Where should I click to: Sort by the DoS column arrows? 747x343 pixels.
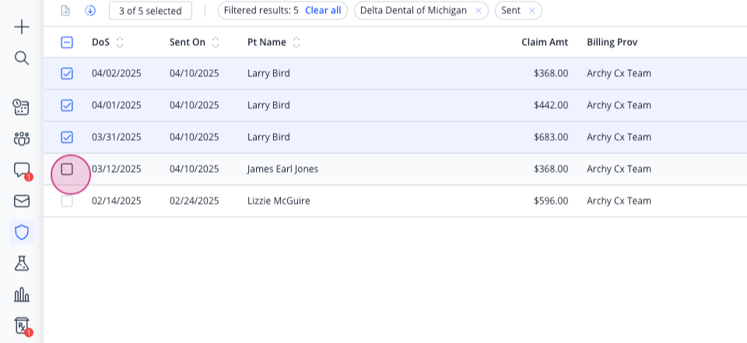pyautogui.click(x=120, y=43)
